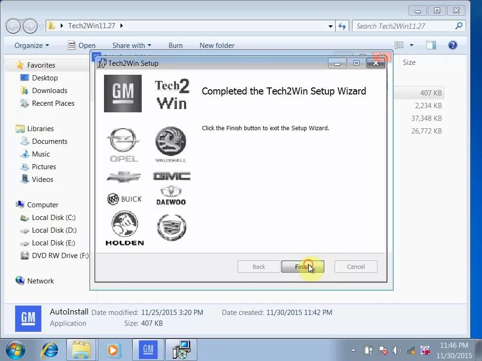
Task: Open Windows Explorer taskbar icon
Action: click(81, 350)
